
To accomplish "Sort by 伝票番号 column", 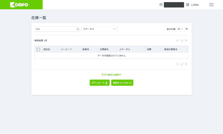I will [x=108, y=49].
